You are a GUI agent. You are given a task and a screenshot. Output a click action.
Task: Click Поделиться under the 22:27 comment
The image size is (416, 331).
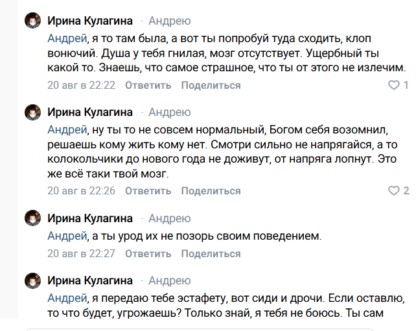point(211,253)
